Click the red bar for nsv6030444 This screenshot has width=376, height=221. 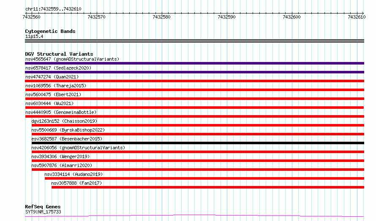click(x=194, y=108)
